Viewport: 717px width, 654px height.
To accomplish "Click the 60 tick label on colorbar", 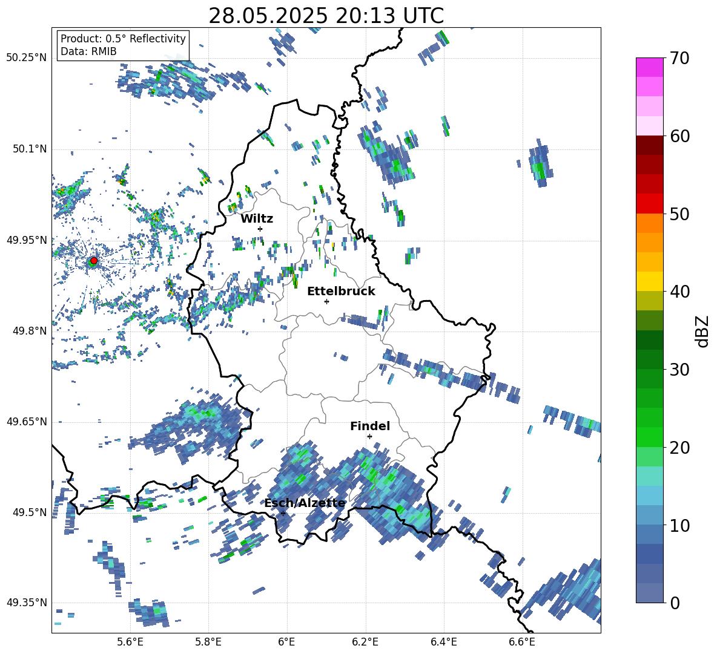I will coord(679,136).
